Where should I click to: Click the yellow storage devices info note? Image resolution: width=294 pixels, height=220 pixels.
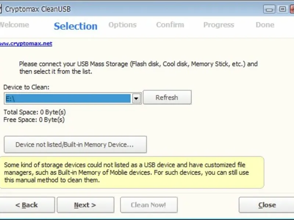pos(132,173)
